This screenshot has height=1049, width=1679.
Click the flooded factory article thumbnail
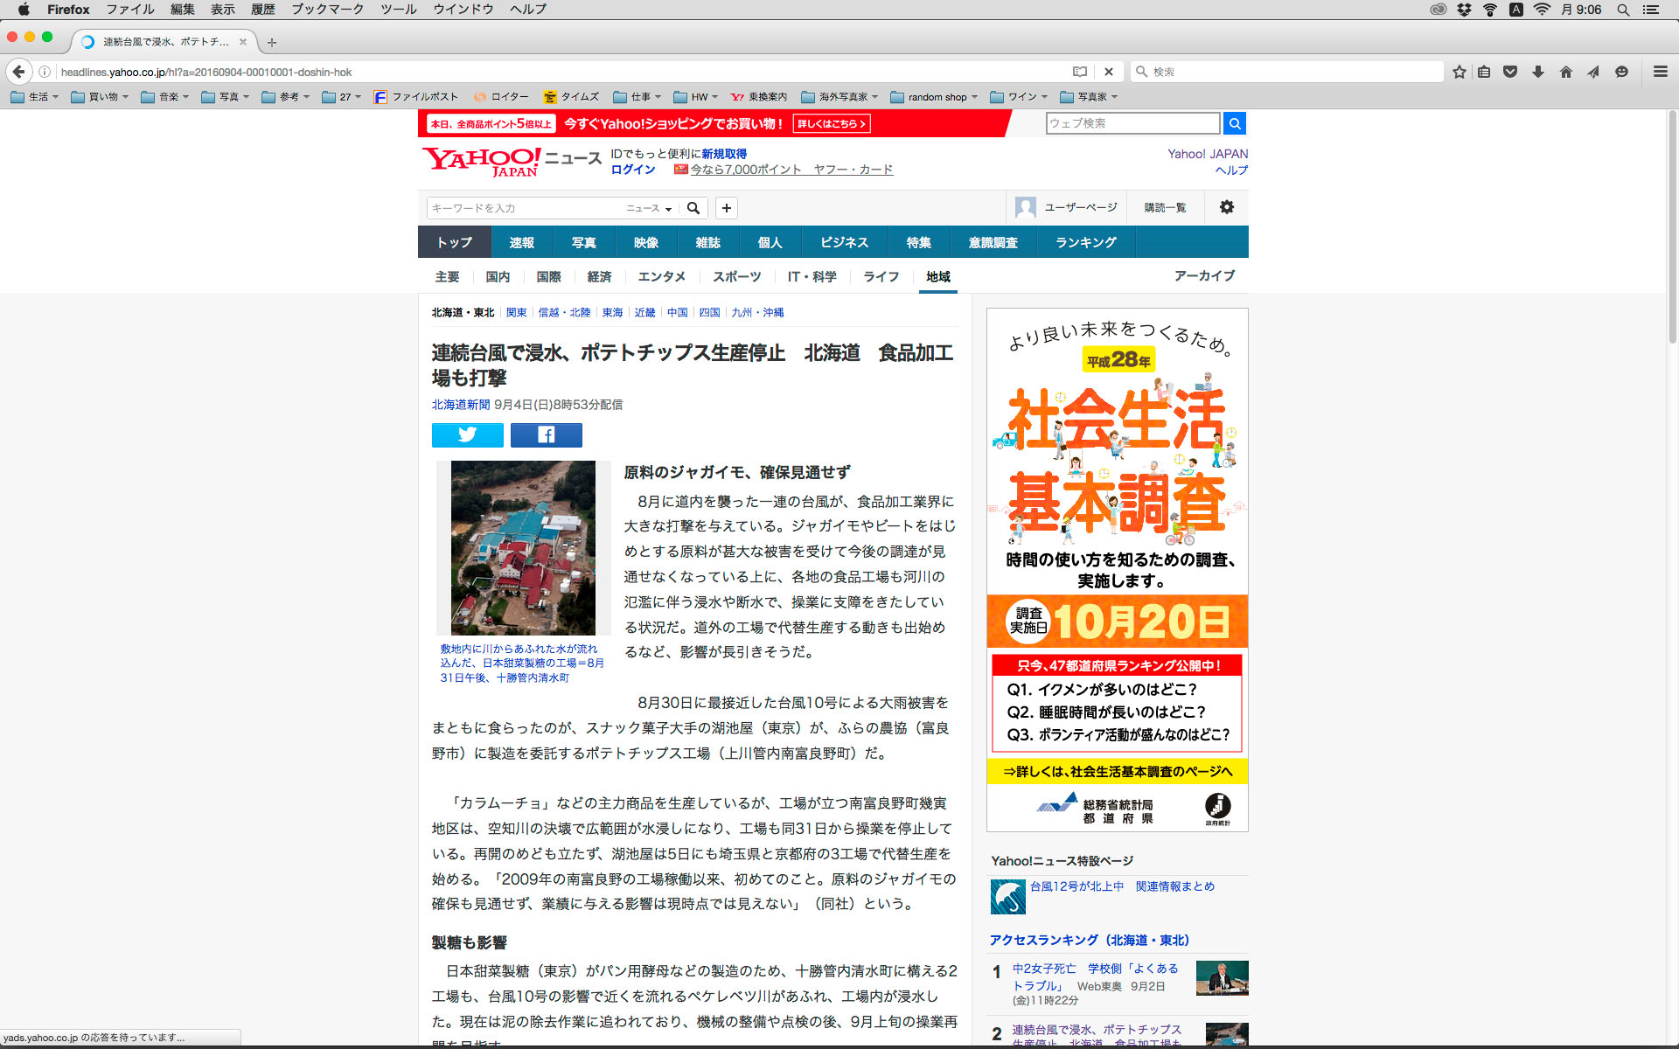tap(523, 547)
